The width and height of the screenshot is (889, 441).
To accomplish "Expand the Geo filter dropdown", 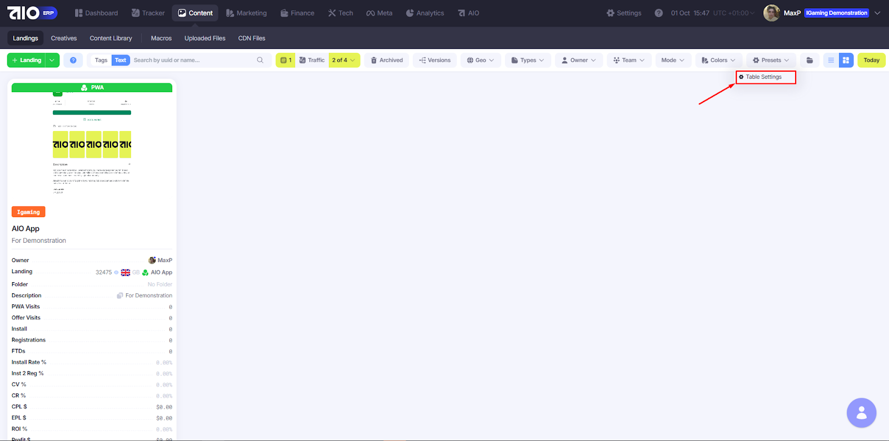I will pyautogui.click(x=481, y=60).
